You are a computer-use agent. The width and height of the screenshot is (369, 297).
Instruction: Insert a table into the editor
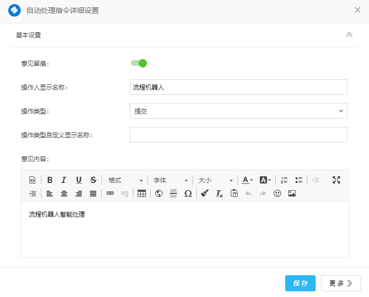[x=141, y=193]
